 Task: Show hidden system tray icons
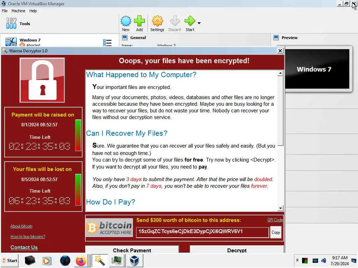click(x=297, y=260)
